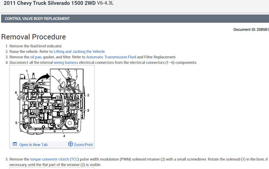
Task: Open the torque converter clutch link
Action: (x=49, y=159)
